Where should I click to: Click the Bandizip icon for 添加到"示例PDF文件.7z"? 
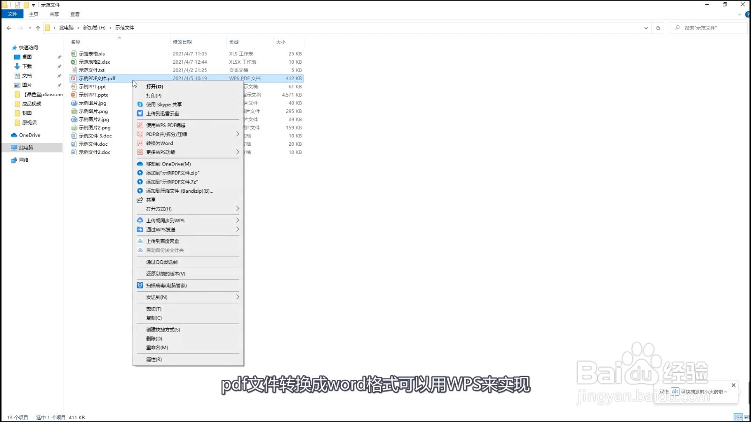point(140,181)
